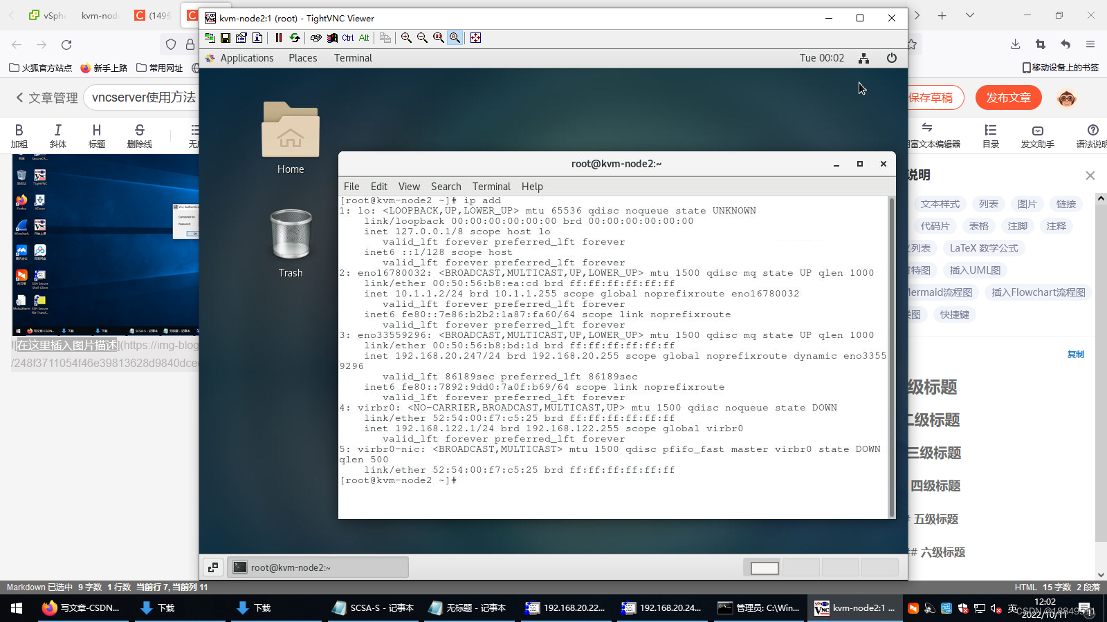Enter full-screen mode via the TightVNC toolbar icon
The image size is (1107, 622).
[475, 38]
